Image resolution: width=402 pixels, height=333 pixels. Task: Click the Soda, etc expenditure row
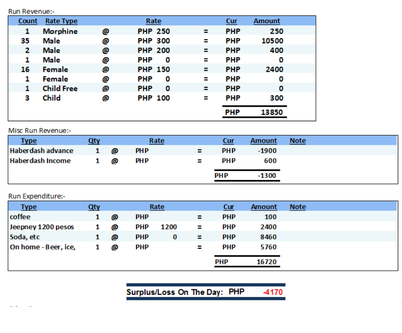point(25,237)
